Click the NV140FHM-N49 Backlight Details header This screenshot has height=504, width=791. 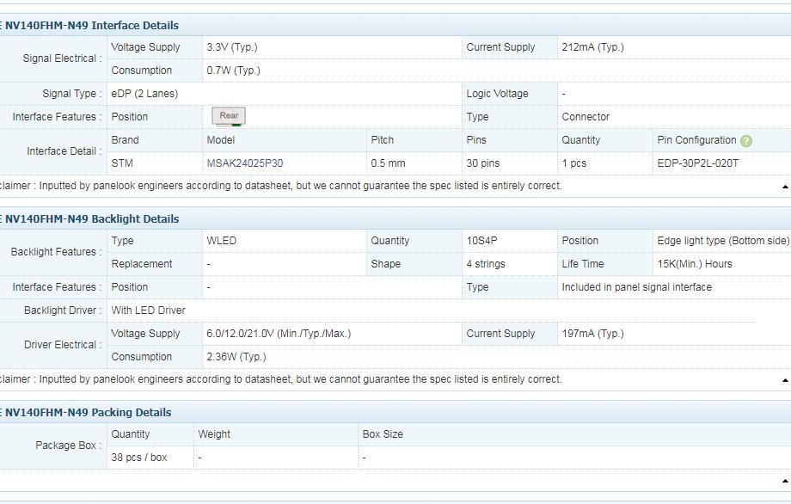[x=92, y=219]
